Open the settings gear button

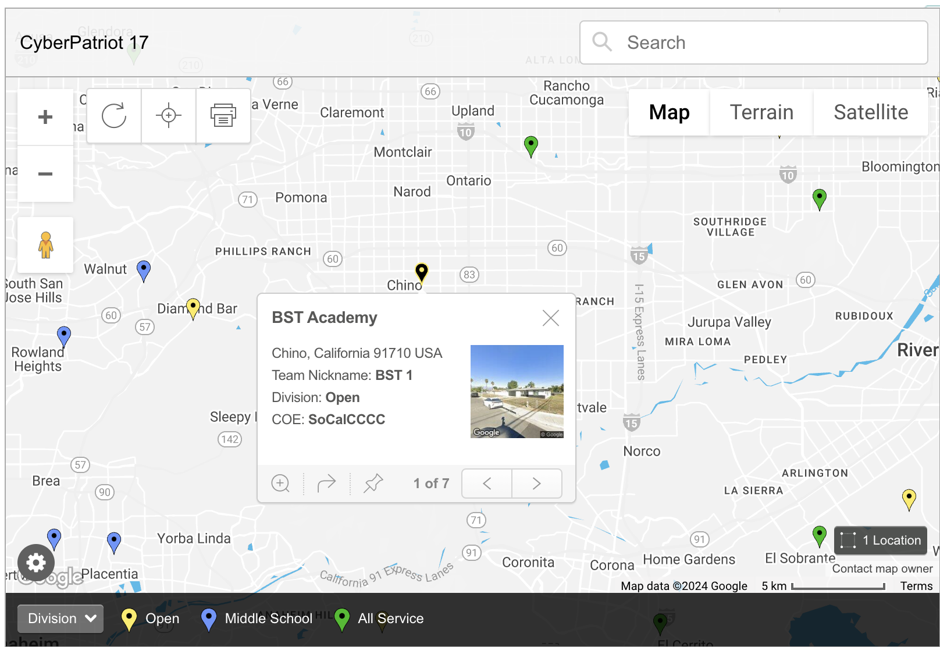pos(36,563)
